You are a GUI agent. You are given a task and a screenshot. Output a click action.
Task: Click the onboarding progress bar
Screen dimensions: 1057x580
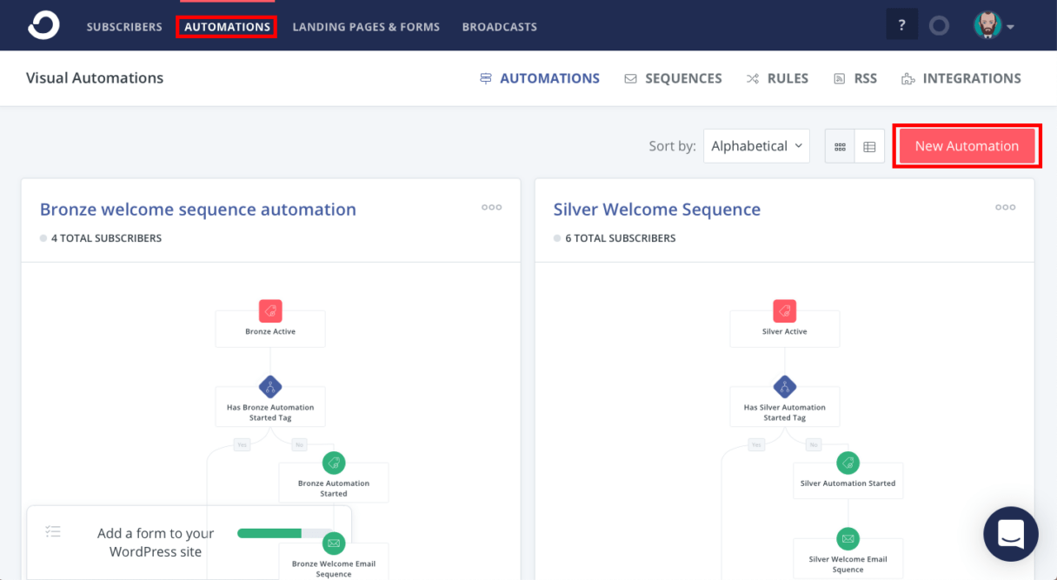point(285,533)
